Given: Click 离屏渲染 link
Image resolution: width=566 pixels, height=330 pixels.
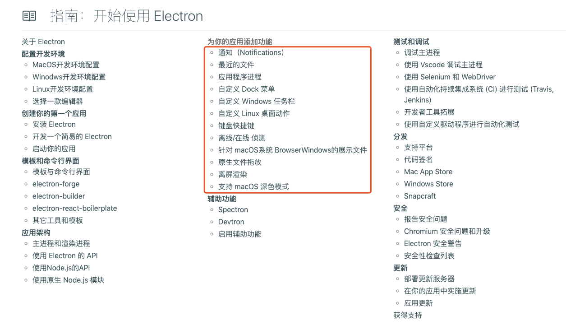Looking at the screenshot, I should pos(233,175).
